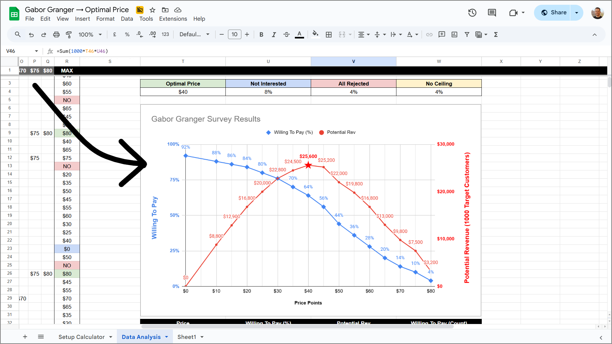Open the Extensions menu
The image size is (612, 344).
173,19
